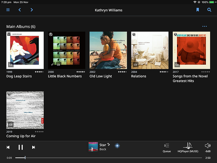Image resolution: width=217 pixels, height=163 pixels.
Task: Go back with the left arrow
Action: tap(20, 10)
